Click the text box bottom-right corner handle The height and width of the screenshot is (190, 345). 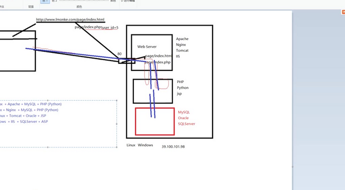point(116,147)
